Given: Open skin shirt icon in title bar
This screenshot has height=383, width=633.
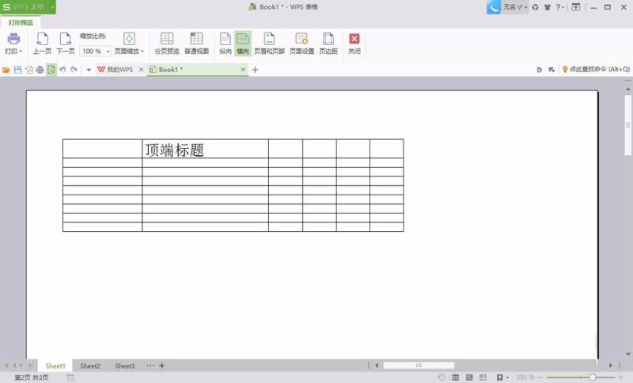Looking at the screenshot, I should click(548, 7).
